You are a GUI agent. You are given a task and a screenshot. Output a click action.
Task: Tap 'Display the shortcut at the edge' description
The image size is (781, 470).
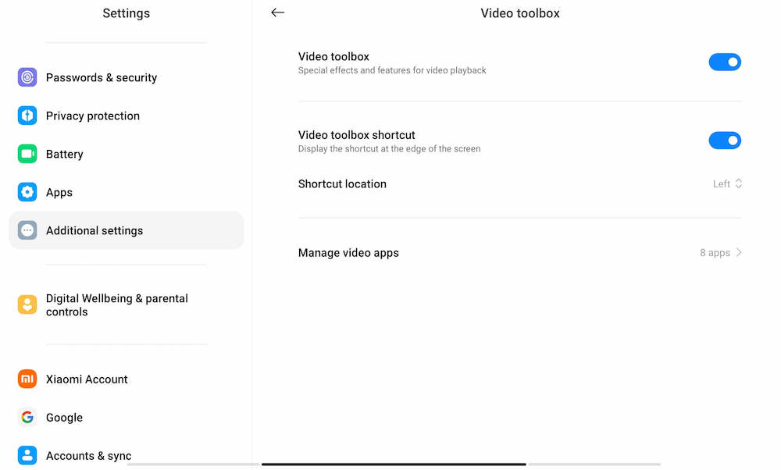[x=389, y=149]
